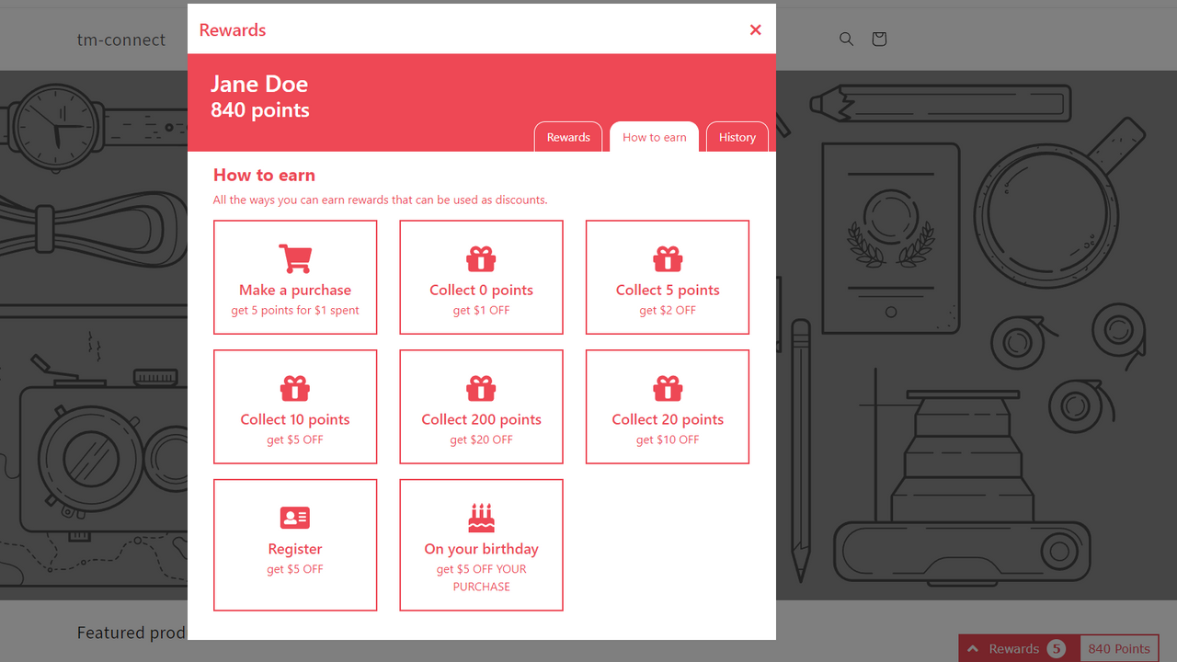The width and height of the screenshot is (1177, 662).
Task: Select the On your birthday title
Action: (x=481, y=549)
